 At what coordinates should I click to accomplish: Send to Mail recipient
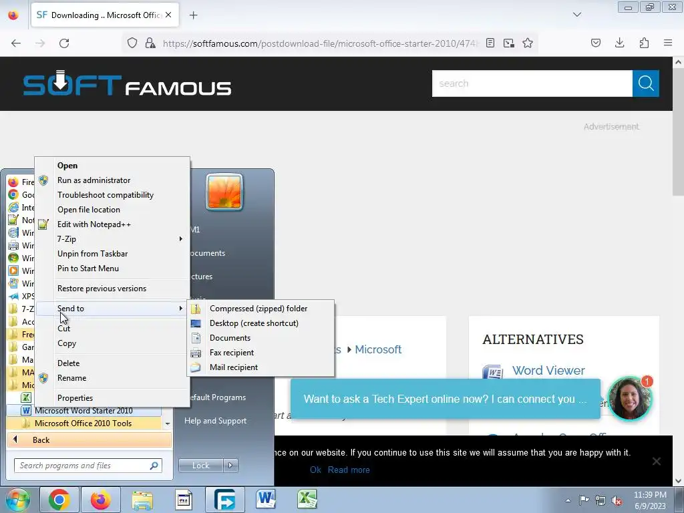[x=261, y=367]
